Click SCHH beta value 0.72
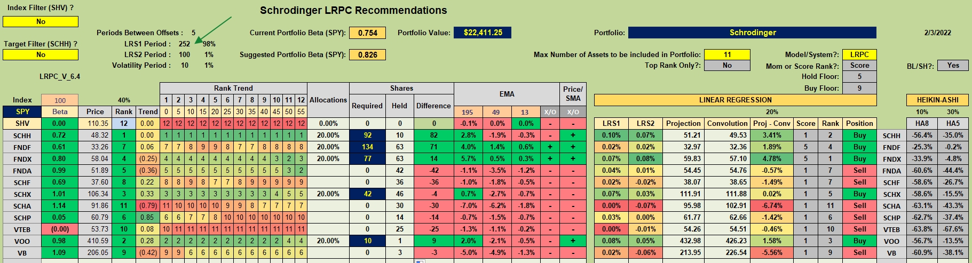Viewport: 972px width, 263px height. coord(60,136)
